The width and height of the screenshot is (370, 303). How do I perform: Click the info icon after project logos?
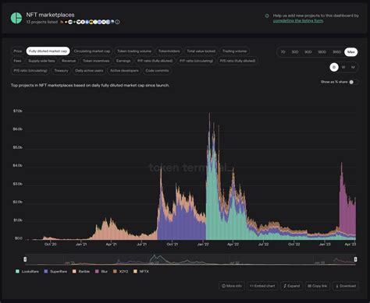pyautogui.click(x=117, y=22)
